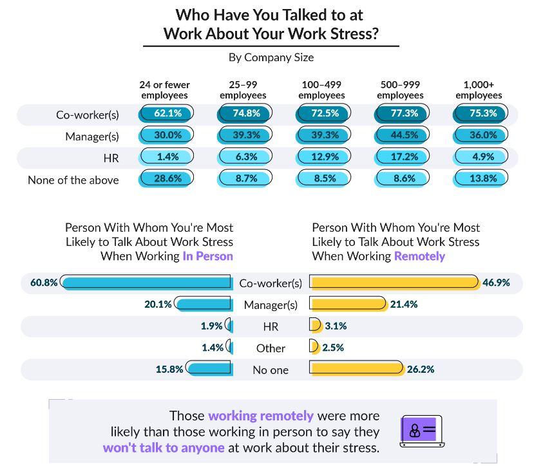The image size is (534, 468).
Task: Select the 62.1% co-worker pill
Action: point(167,113)
